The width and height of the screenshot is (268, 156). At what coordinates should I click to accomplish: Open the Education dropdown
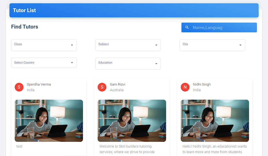click(x=128, y=64)
